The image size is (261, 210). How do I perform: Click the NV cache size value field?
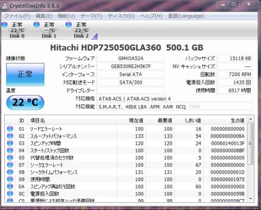(234, 66)
